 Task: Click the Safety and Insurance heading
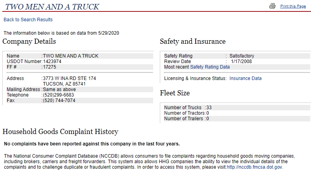point(193,41)
